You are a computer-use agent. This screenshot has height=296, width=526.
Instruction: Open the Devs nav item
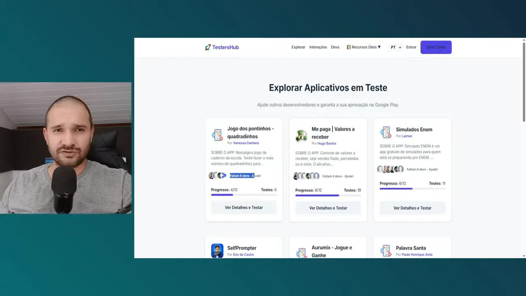click(335, 47)
